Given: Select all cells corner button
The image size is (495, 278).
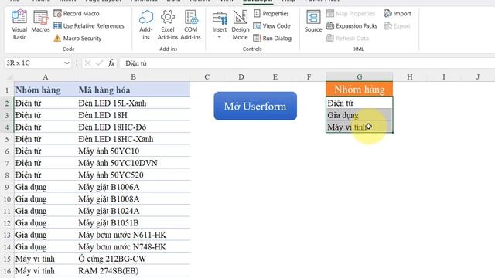Looking at the screenshot, I should pos(9,77).
